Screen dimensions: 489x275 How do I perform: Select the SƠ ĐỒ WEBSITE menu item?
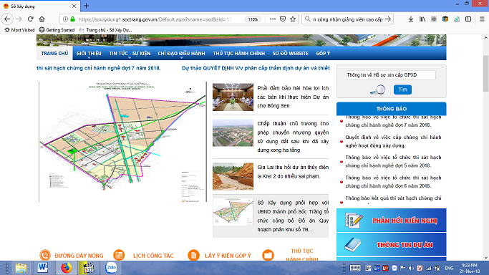point(291,53)
